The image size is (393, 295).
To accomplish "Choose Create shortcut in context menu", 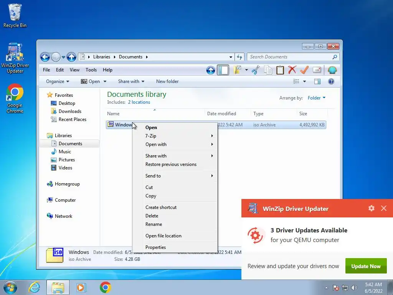I will 175,207.
